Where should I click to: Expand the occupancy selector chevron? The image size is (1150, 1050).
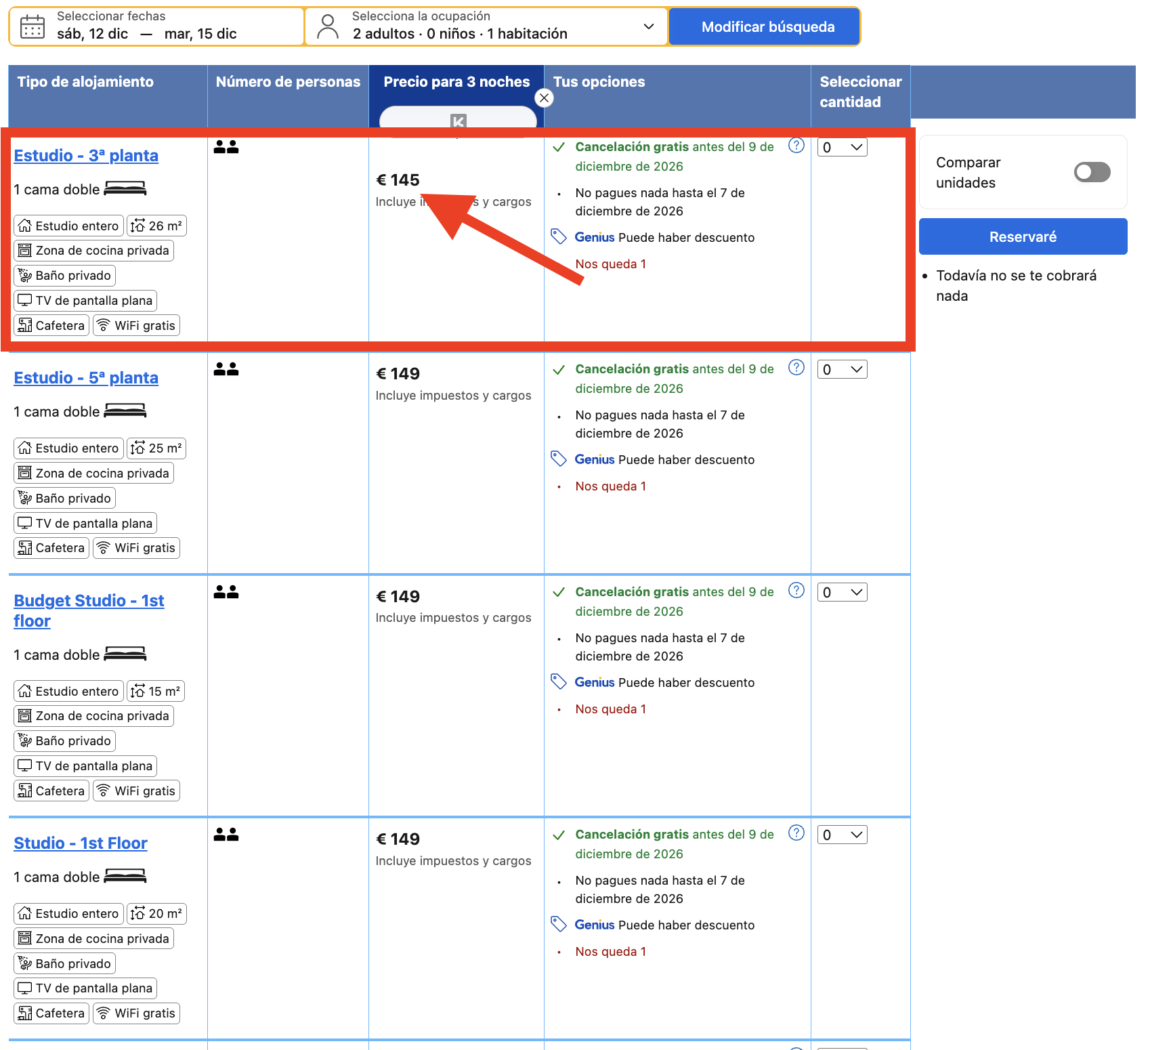click(649, 26)
